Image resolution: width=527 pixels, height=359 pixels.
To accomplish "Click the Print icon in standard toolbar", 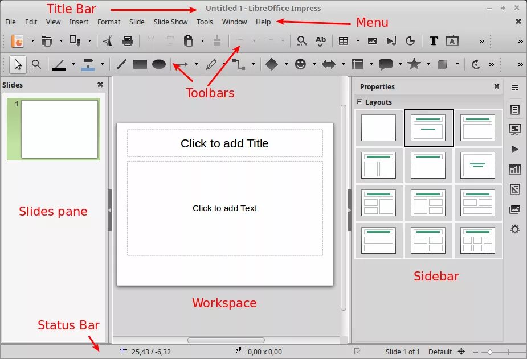I will [x=128, y=41].
